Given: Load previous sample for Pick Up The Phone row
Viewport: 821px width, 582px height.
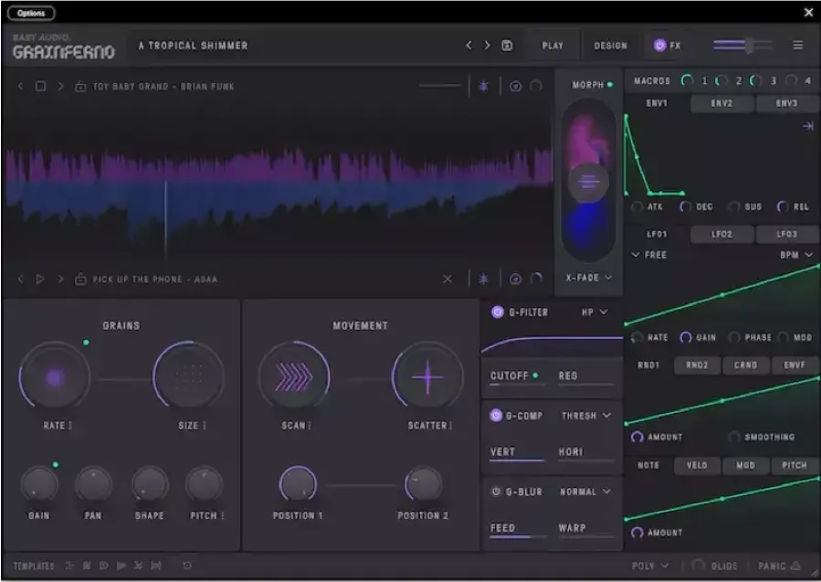Looking at the screenshot, I should (x=20, y=280).
